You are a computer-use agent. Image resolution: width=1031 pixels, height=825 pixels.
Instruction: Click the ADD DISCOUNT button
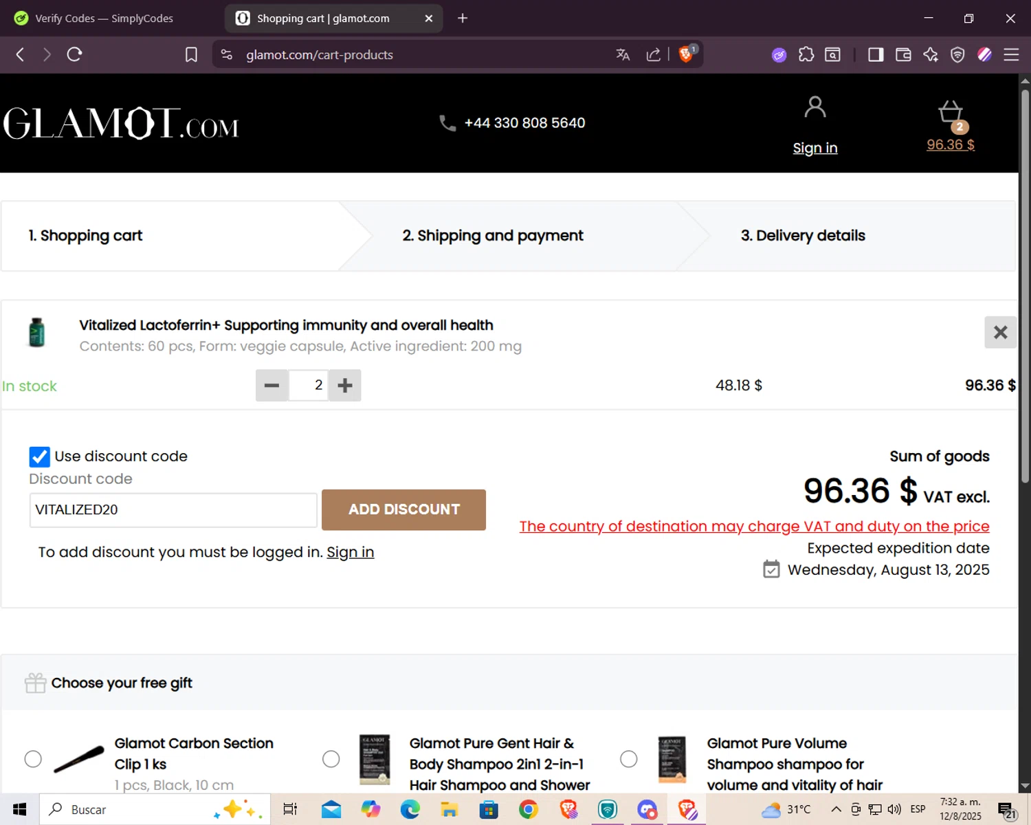point(403,510)
